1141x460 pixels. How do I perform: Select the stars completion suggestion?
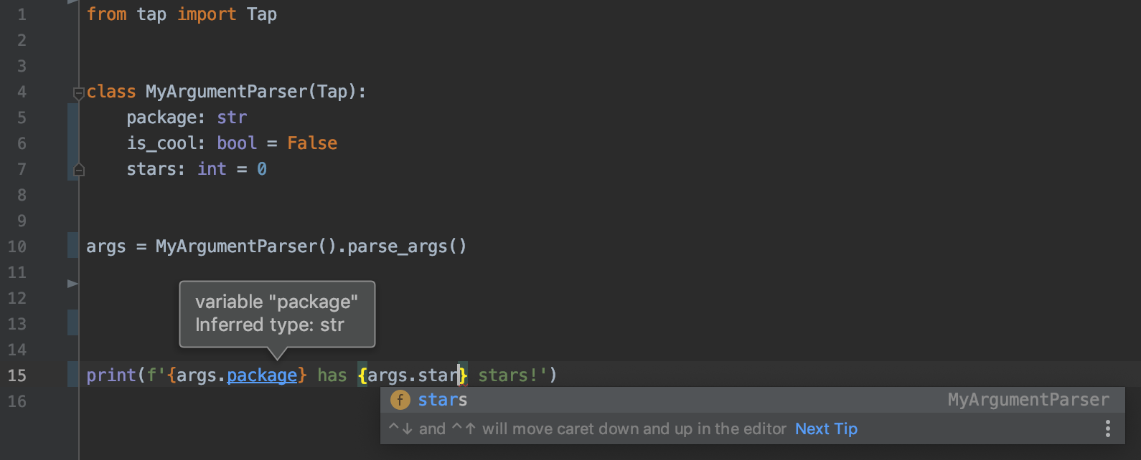coord(443,400)
